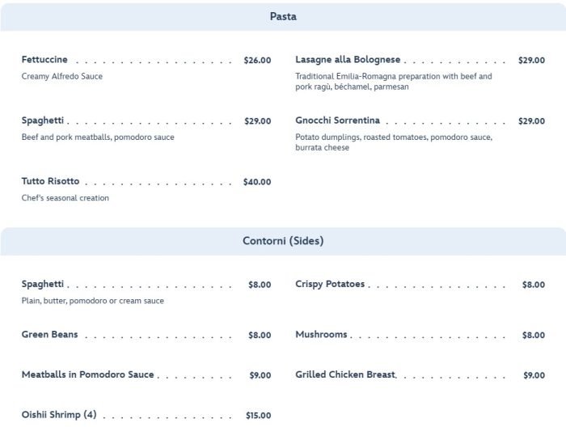Screen dimensions: 566x444
Task: Select the Green Beans side
Action: (49, 335)
